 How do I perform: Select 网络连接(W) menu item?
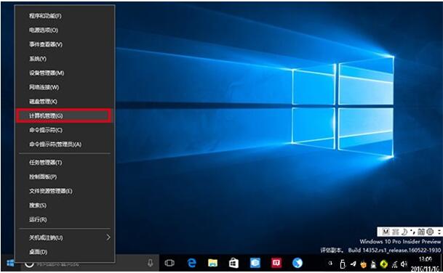pyautogui.click(x=65, y=87)
